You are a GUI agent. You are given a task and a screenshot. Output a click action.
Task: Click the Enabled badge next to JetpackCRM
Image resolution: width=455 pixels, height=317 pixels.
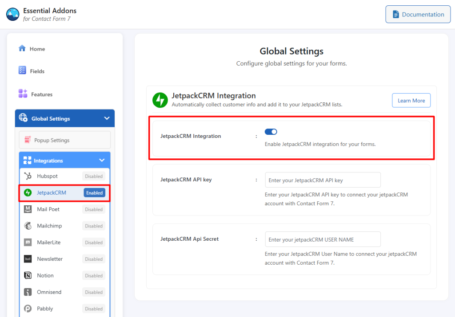click(94, 193)
